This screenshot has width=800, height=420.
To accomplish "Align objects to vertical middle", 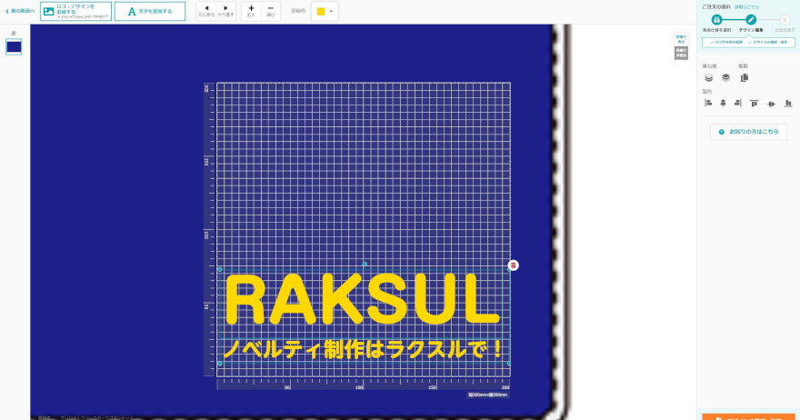I will point(772,104).
